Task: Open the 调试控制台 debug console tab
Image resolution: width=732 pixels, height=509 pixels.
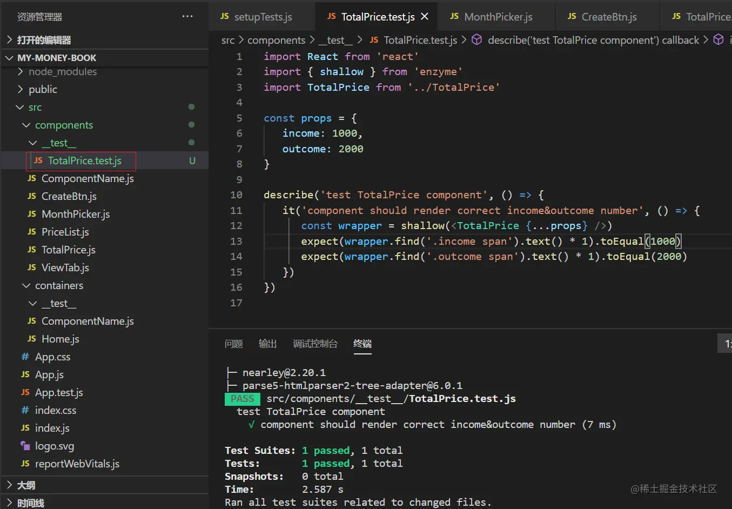Action: coord(315,344)
